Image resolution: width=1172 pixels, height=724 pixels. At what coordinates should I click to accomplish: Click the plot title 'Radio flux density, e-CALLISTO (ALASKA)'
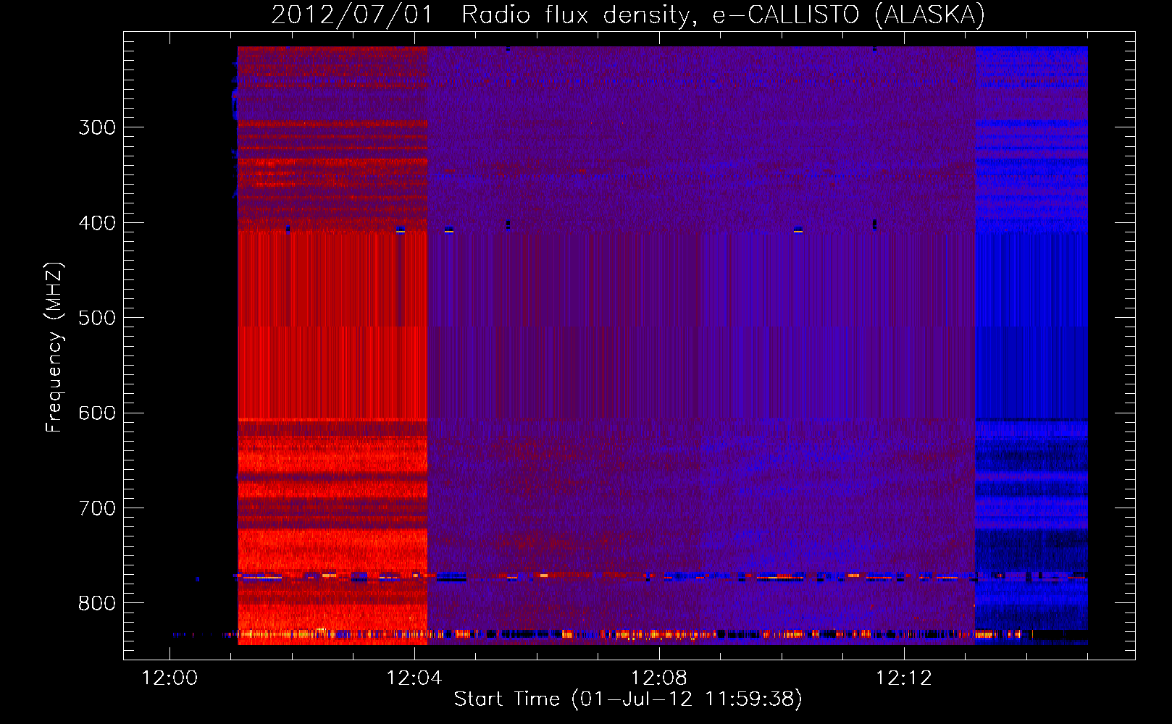point(723,14)
